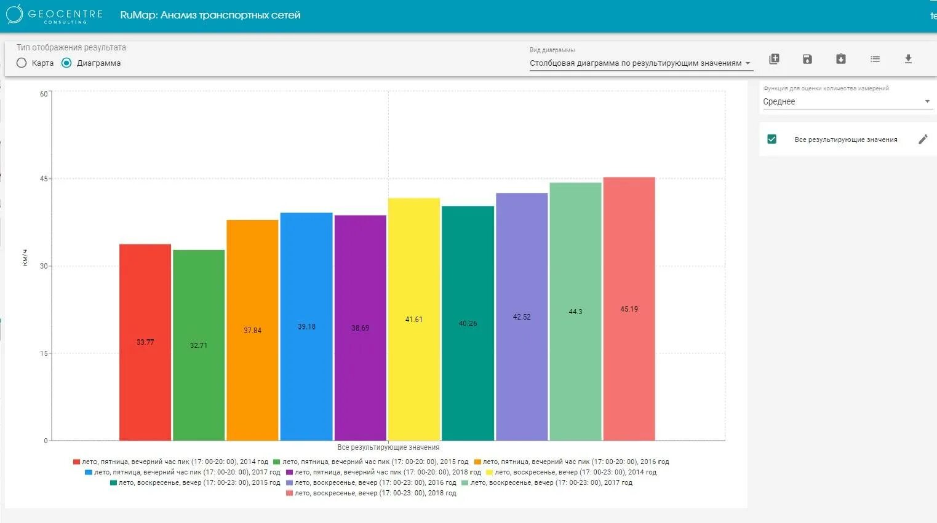Click the teal bar labeled 40.26
The height and width of the screenshot is (523, 937).
tap(468, 323)
